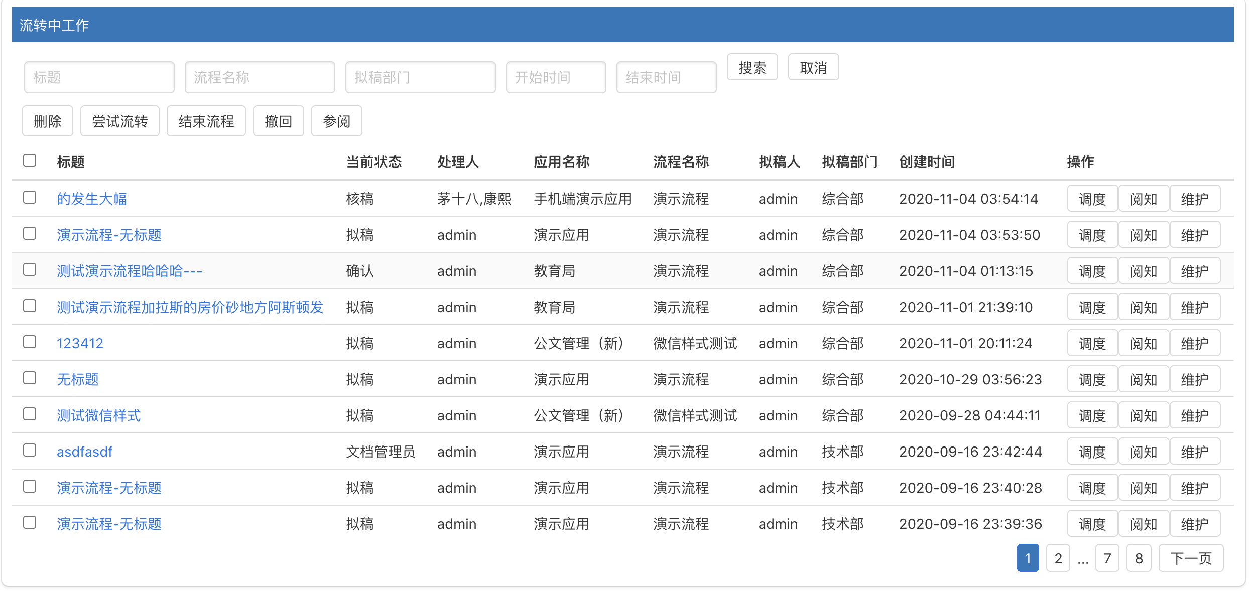Image resolution: width=1254 pixels, height=596 pixels.
Task: Click 调度 for 测试演示流程加拉斯的房价砂地方阿斯顿发
Action: tap(1093, 307)
